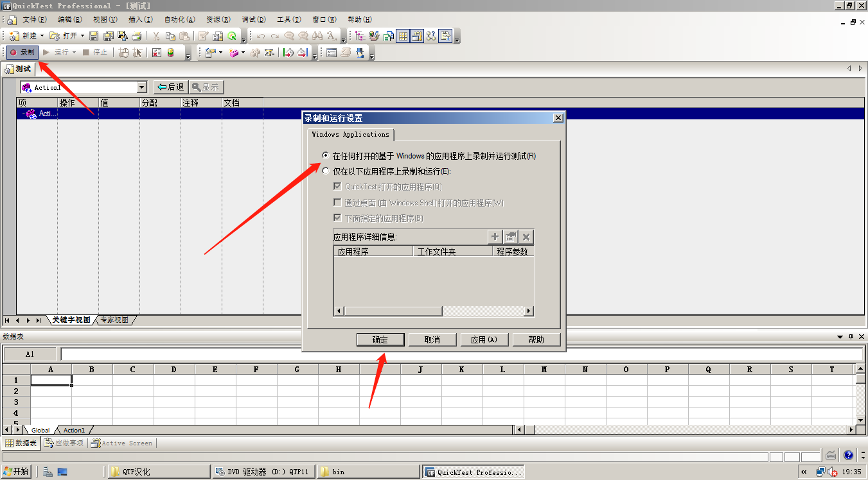
Task: Click the 开始 Start button
Action: 17,472
